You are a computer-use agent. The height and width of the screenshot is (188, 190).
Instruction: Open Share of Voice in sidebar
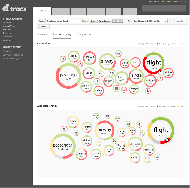[9, 26]
